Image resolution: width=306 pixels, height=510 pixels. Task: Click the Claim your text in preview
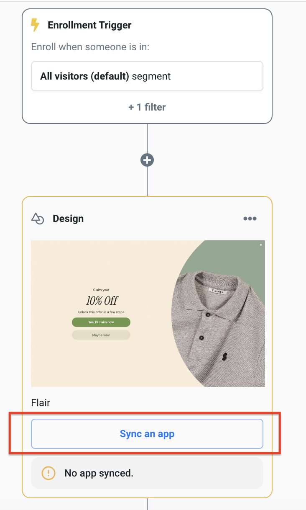(x=101, y=290)
